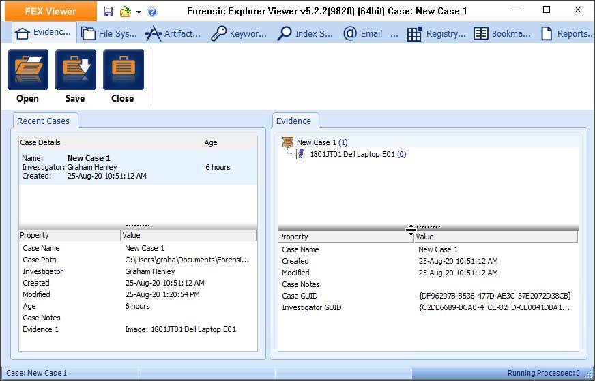Select New Case 1 root in evidence tree
Screen dimensions: 595x381
[x=316, y=142]
